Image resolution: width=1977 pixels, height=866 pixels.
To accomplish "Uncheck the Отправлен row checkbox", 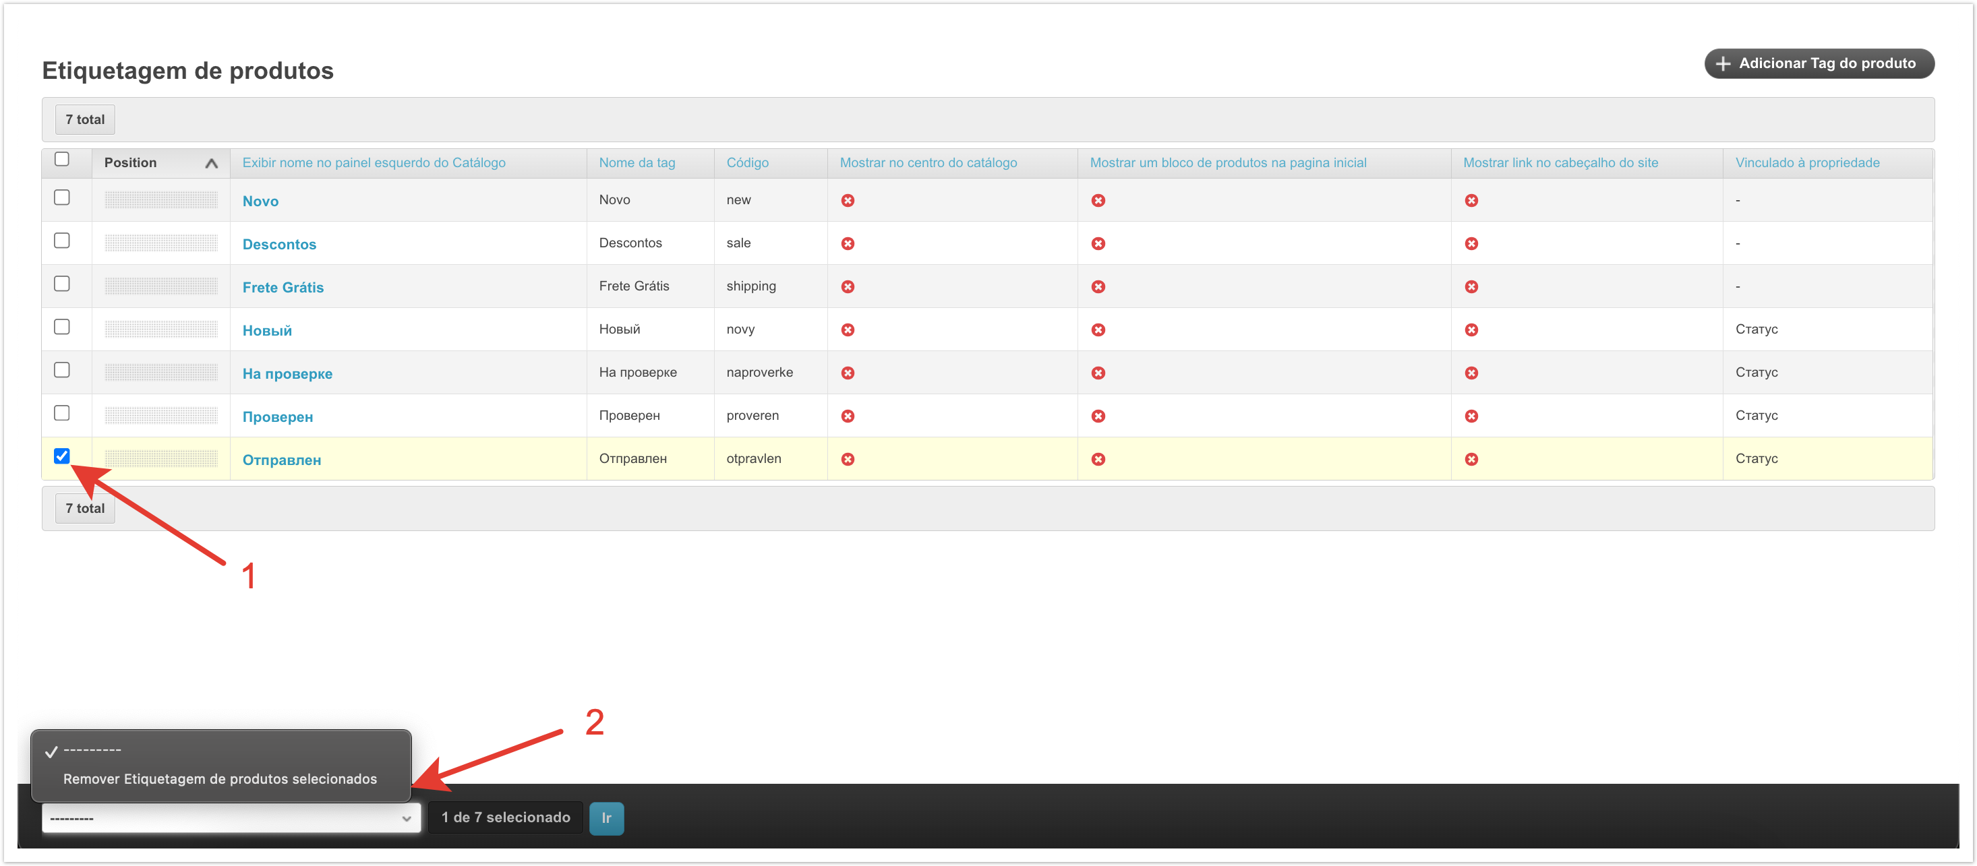I will tap(62, 456).
